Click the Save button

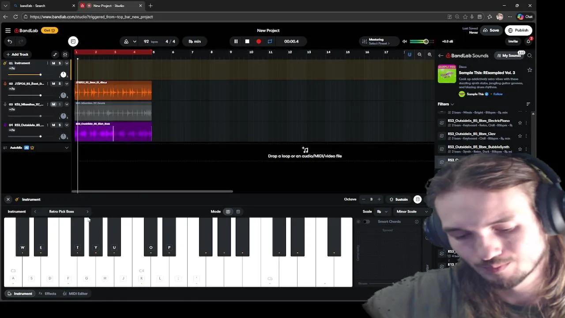click(x=491, y=30)
